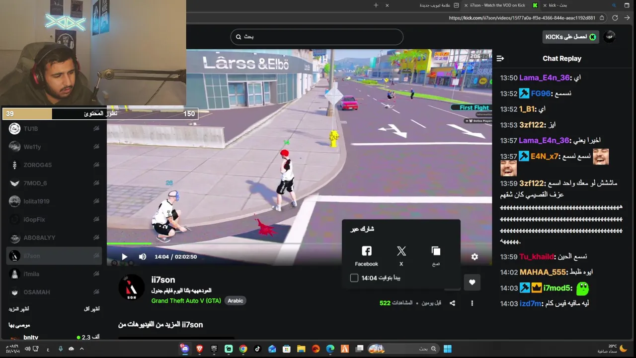This screenshot has width=636, height=358.
Task: Reload the browser page
Action: click(615, 18)
